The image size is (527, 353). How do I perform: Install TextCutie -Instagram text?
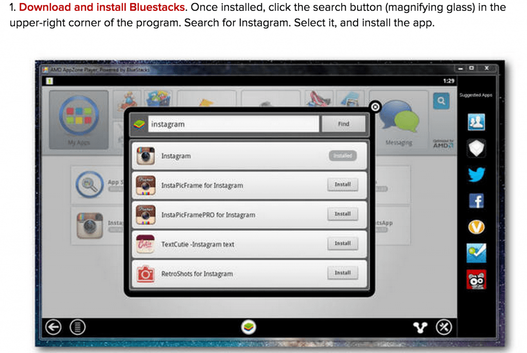click(x=342, y=244)
